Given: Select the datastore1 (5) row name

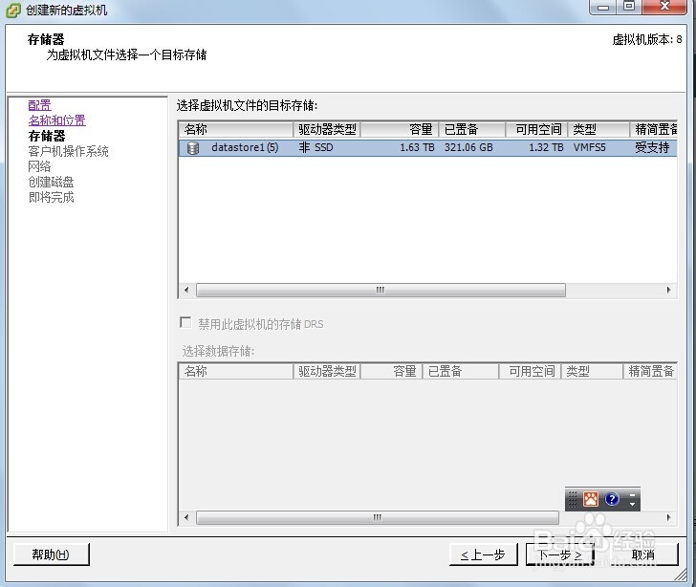Looking at the screenshot, I should 245,147.
